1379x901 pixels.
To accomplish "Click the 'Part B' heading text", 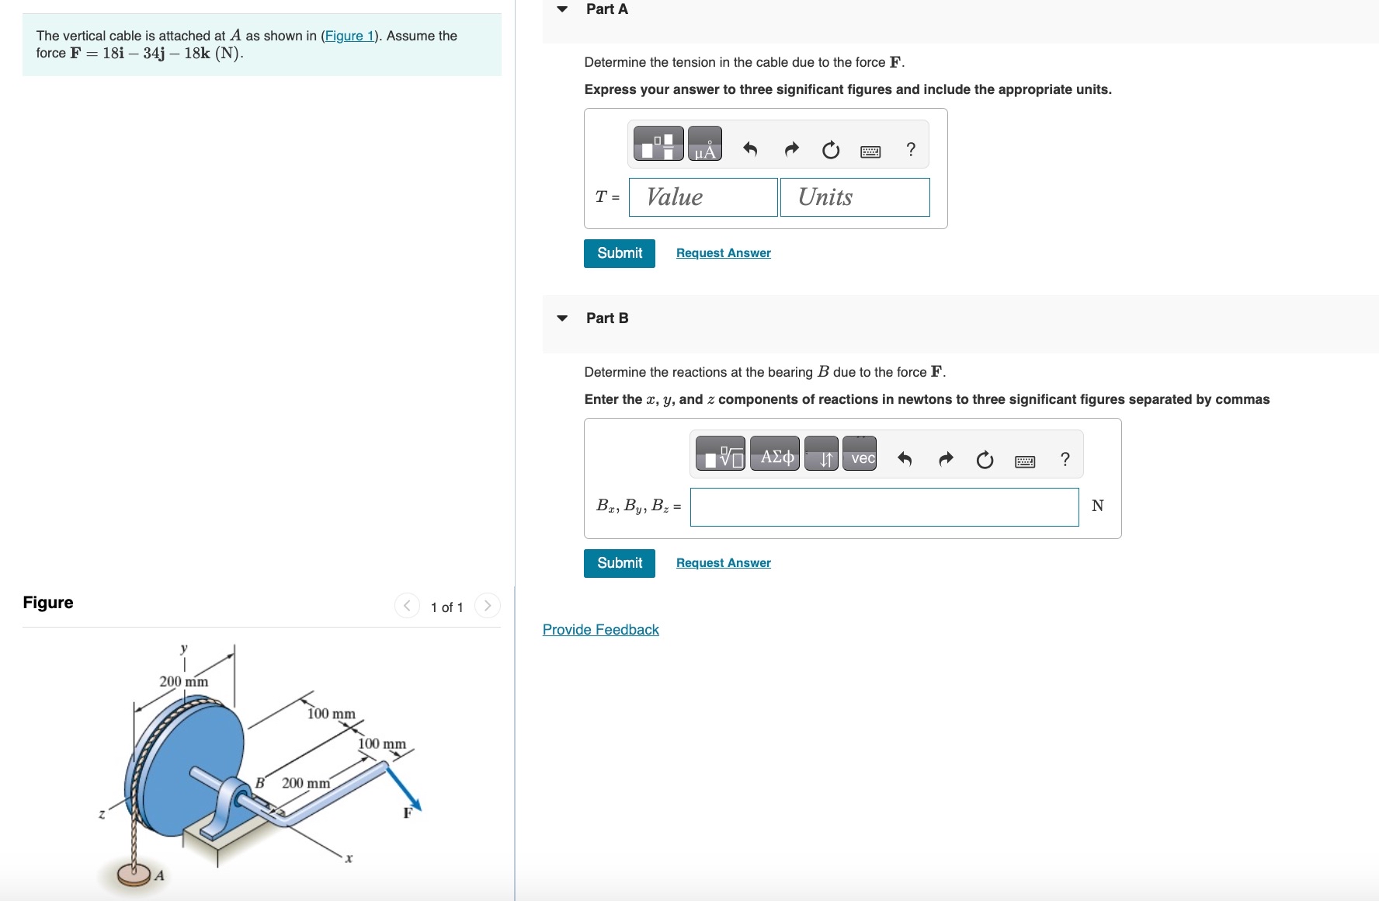I will tap(607, 318).
